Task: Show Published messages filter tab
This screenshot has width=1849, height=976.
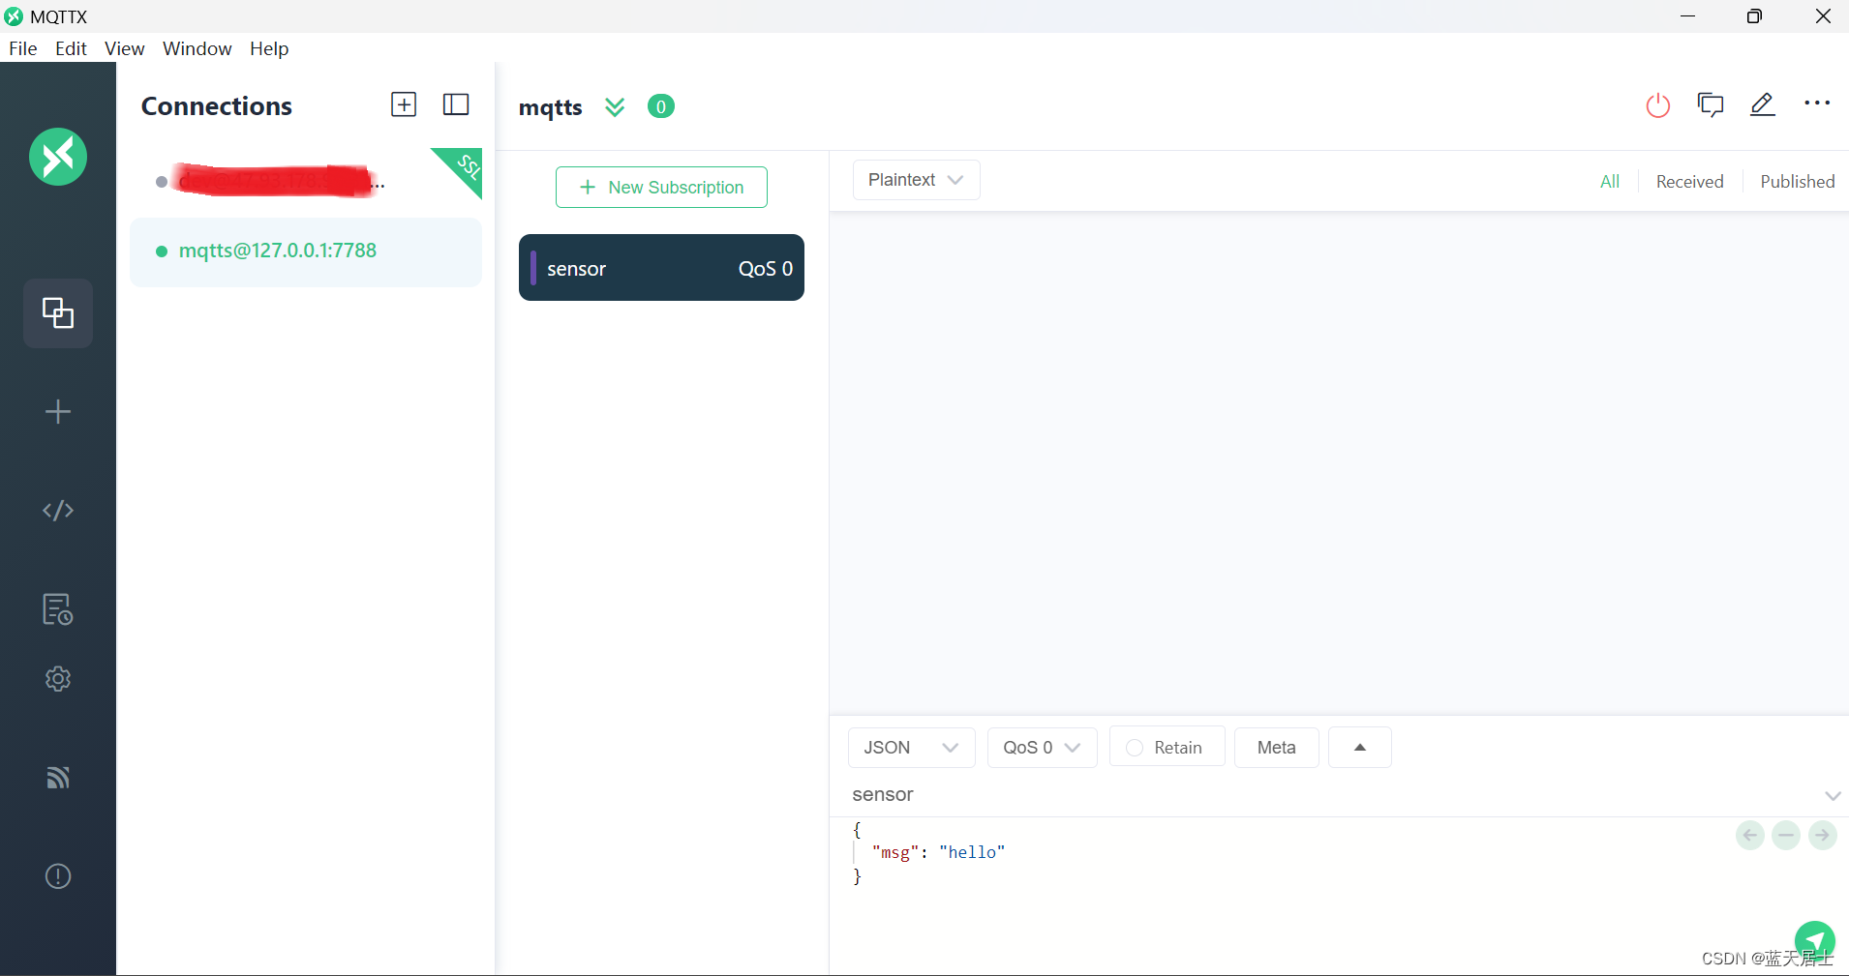Action: click(x=1797, y=182)
